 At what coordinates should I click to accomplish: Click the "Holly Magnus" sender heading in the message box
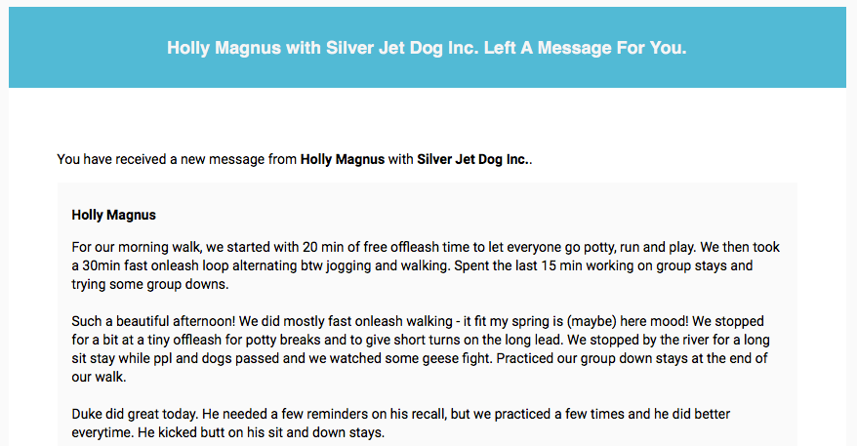point(113,215)
